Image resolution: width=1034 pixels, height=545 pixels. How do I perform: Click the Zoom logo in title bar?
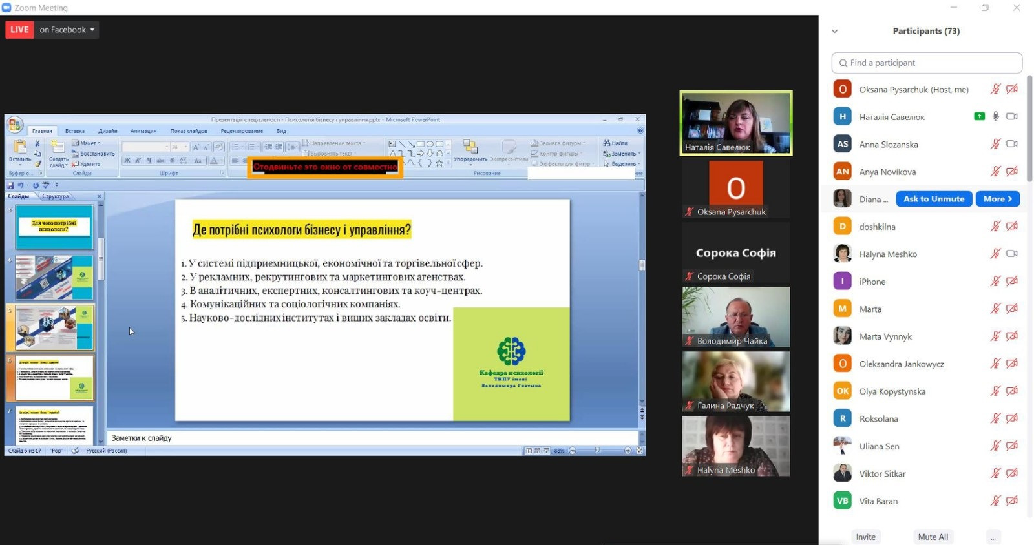(x=7, y=8)
